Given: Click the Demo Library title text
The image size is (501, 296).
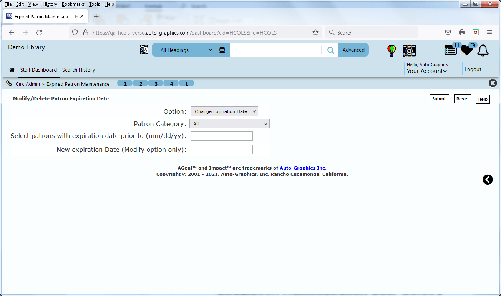Looking at the screenshot, I should tap(27, 47).
